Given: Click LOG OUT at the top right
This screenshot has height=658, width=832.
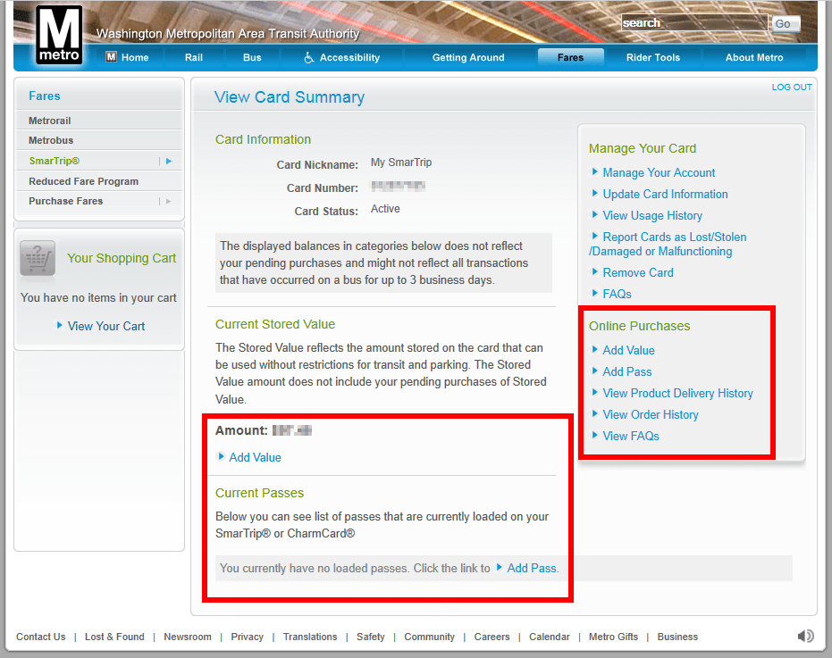Looking at the screenshot, I should (791, 87).
